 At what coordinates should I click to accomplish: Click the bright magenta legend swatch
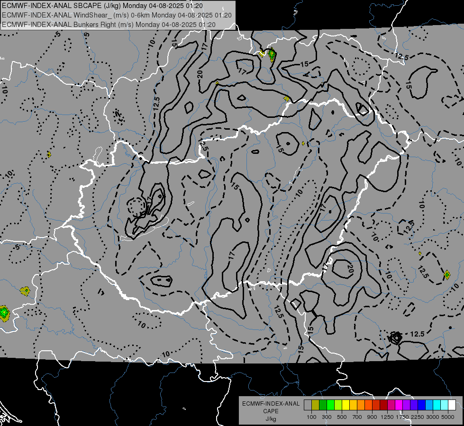[399, 405]
